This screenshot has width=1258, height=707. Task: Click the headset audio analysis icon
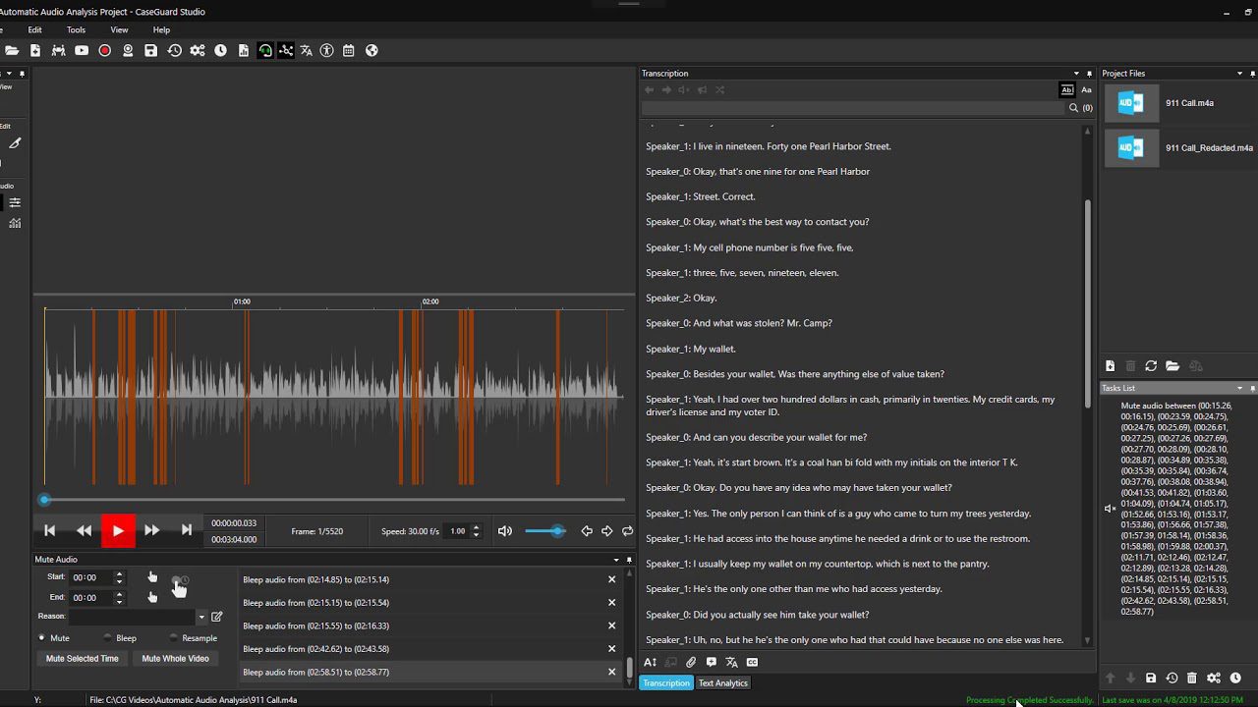click(265, 51)
